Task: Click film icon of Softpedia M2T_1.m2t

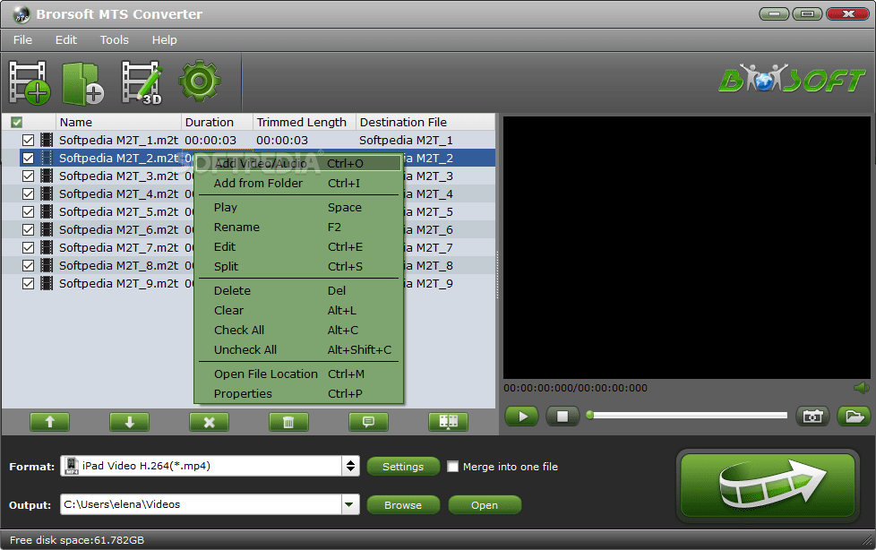Action: click(47, 141)
